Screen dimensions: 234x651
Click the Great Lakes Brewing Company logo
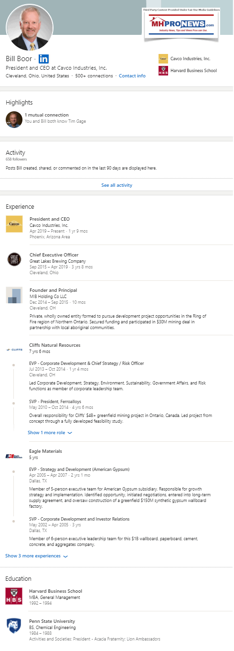[x=14, y=259]
